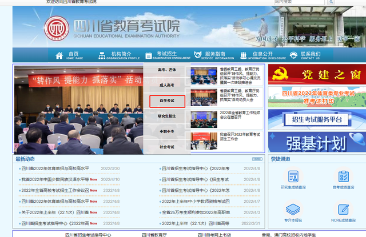Click the calendar icon beside 考试招生
Image resolution: width=366 pixels, height=237 pixels.
pos(149,56)
